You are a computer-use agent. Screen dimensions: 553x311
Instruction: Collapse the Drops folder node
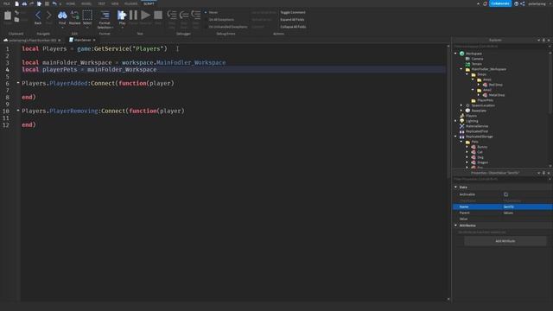click(467, 74)
